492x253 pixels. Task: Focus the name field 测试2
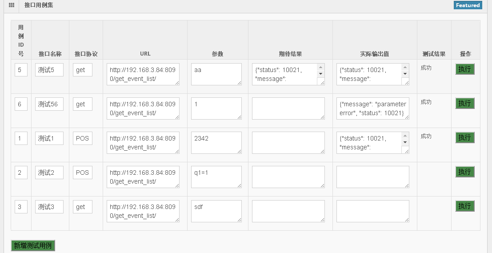[49, 173]
